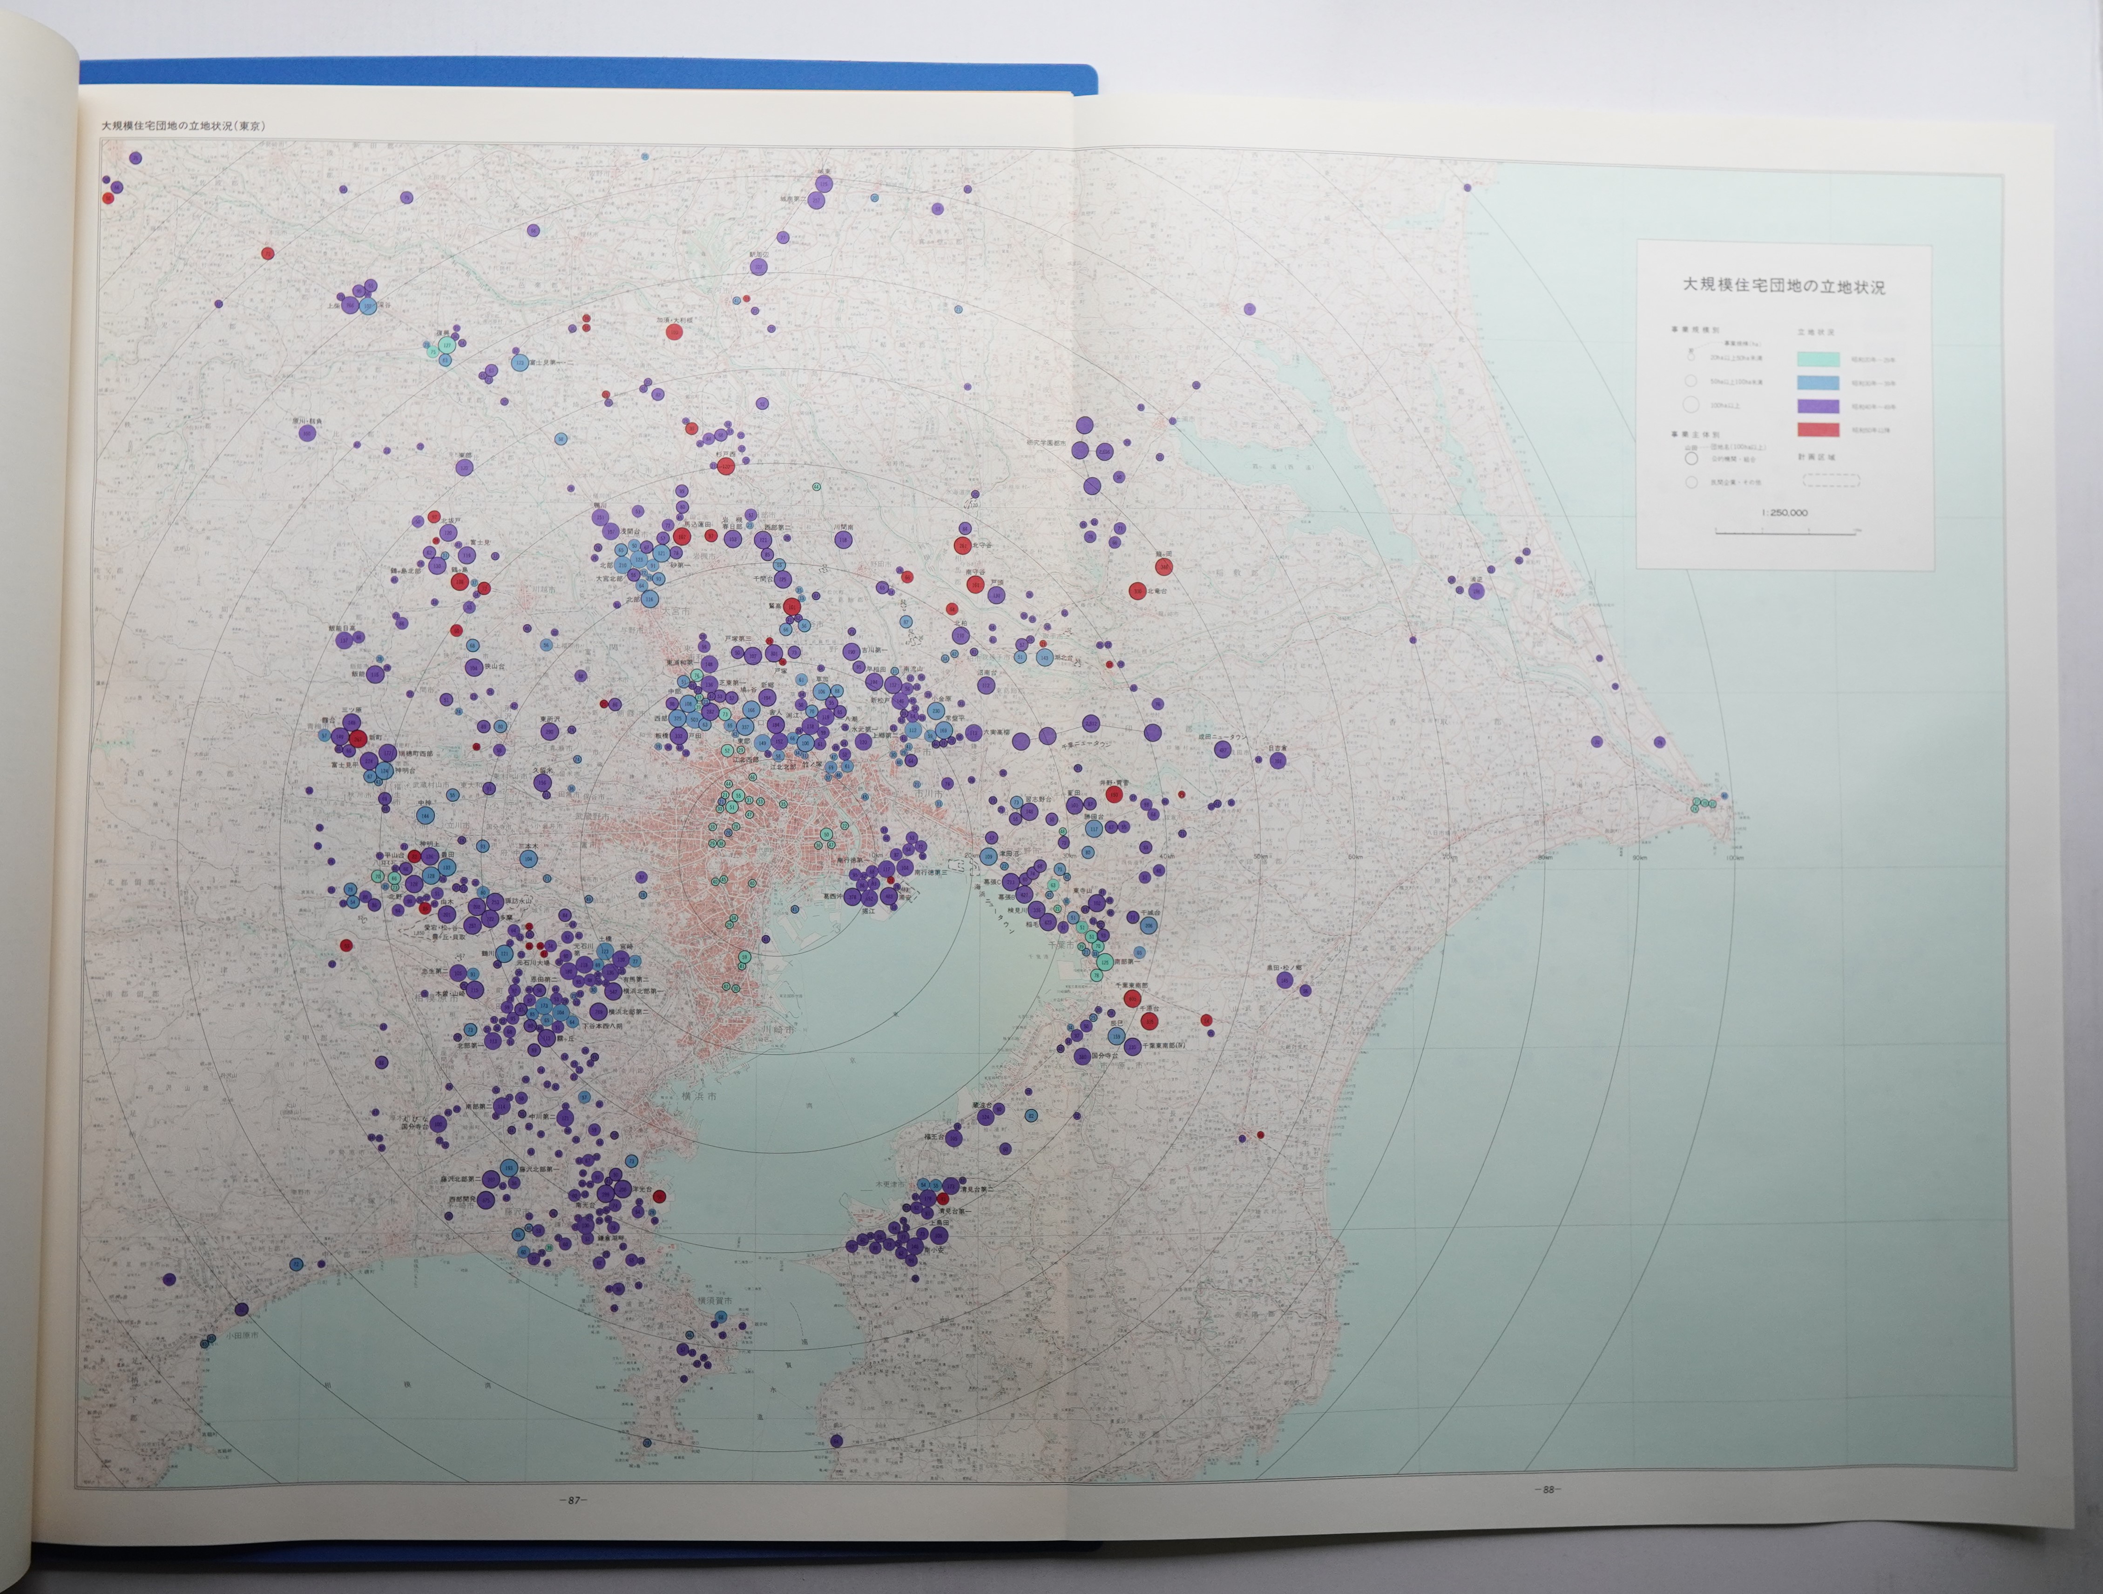Click the 洋光台 label
The height and width of the screenshot is (1594, 2103).
click(642, 1189)
